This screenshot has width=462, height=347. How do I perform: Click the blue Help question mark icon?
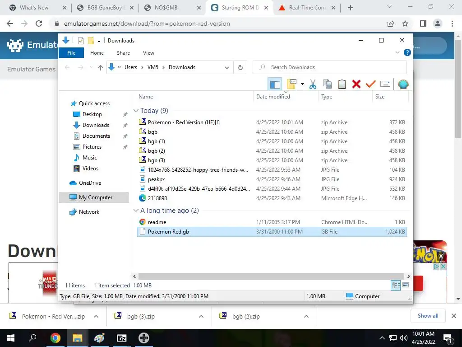pos(407,52)
